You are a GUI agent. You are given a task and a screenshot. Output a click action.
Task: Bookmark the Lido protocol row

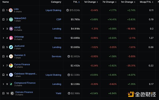tap(3, 10)
